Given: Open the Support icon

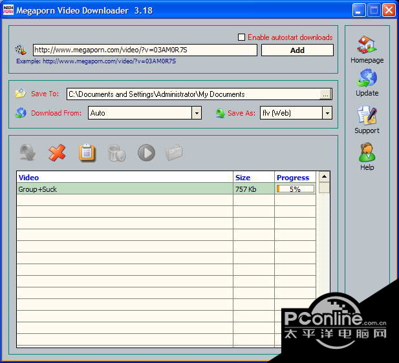Looking at the screenshot, I should pos(367,115).
